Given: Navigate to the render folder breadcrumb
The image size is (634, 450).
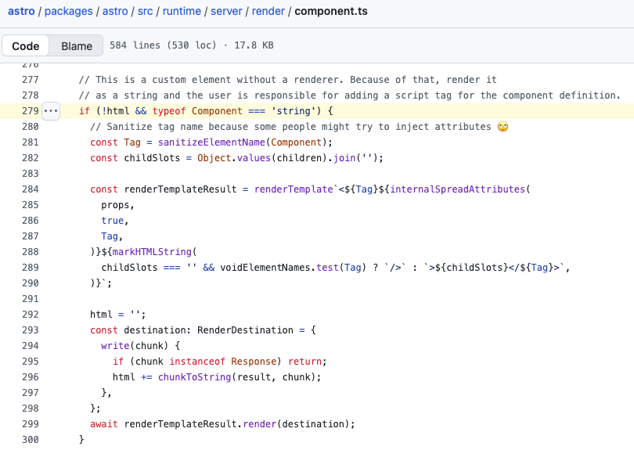Looking at the screenshot, I should point(270,12).
